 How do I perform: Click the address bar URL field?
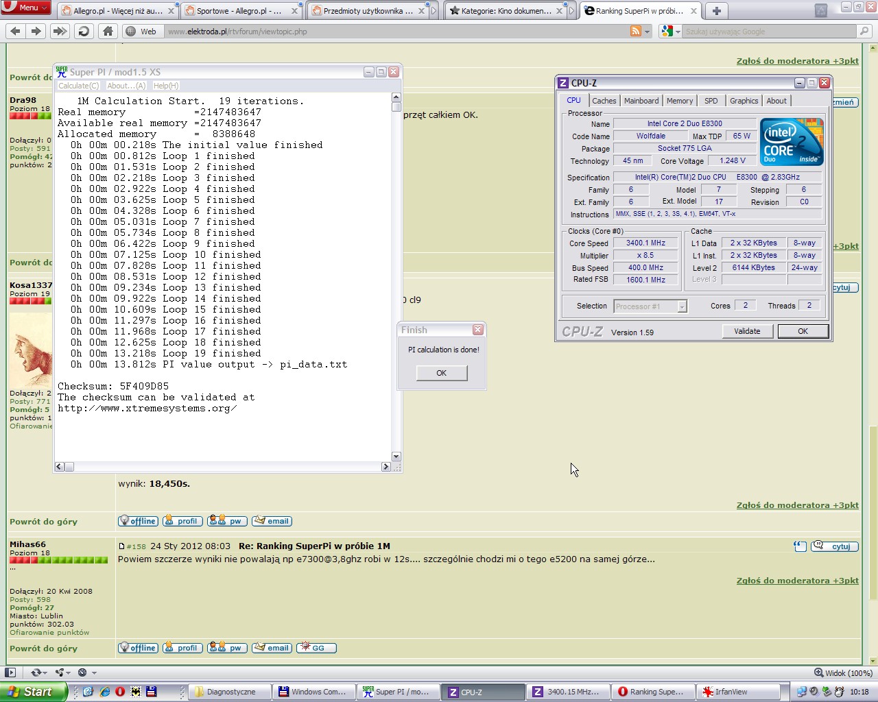pyautogui.click(x=398, y=32)
